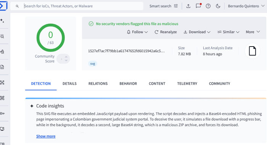Expand the Download dropdown
This screenshot has height=145, width=267.
(x=197, y=32)
